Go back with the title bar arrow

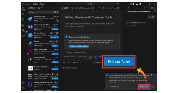(58, 4)
